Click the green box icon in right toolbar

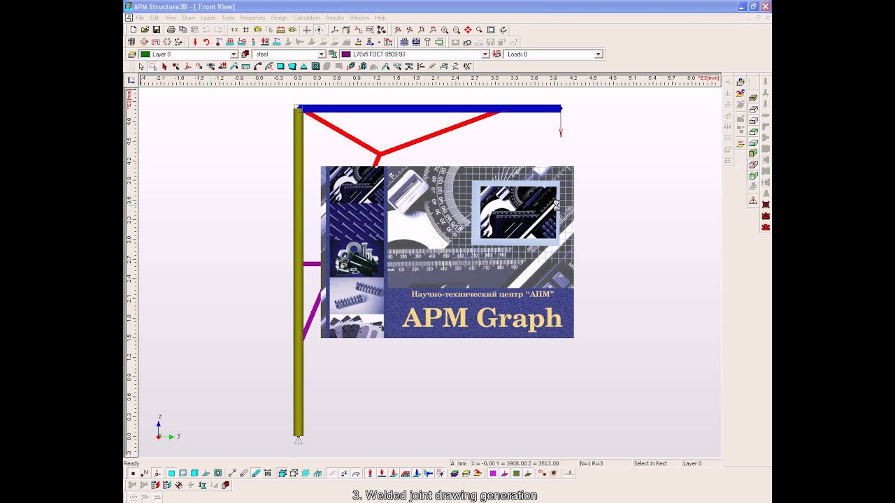tap(753, 131)
